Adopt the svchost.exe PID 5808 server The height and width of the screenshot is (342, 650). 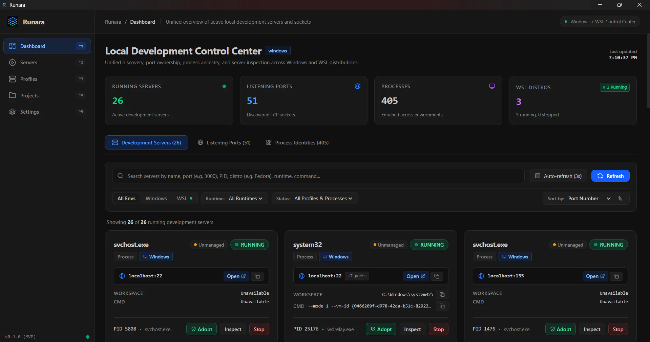click(202, 329)
